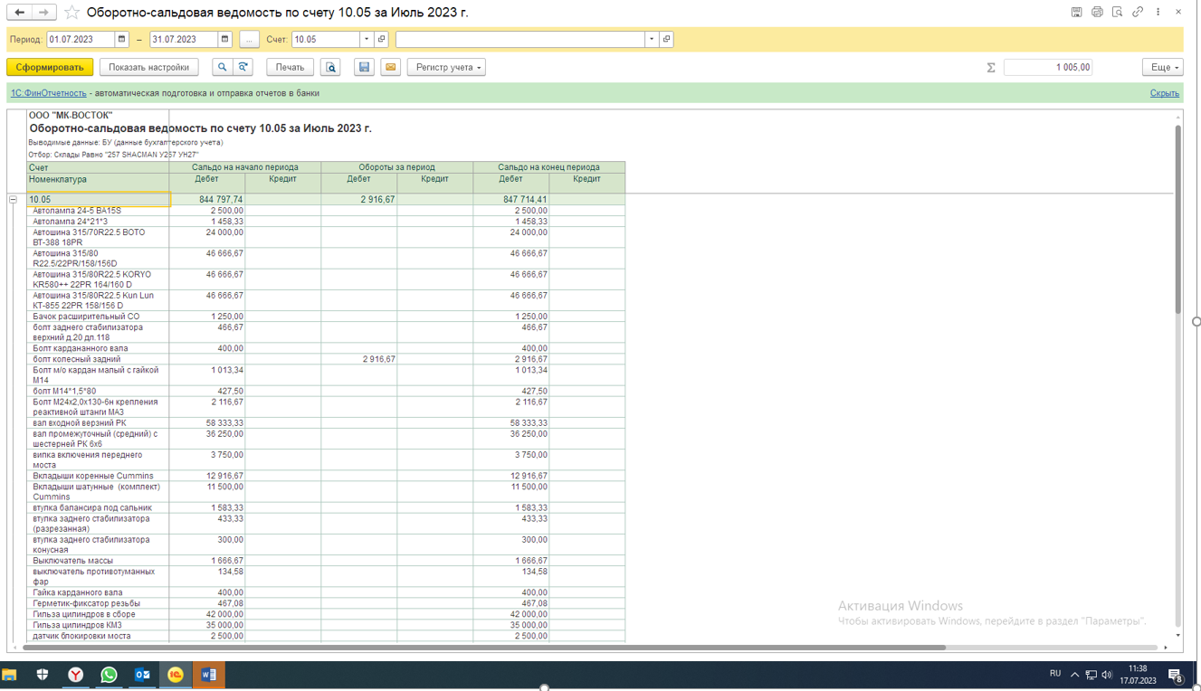Screen dimensions: 1201x691
Task: Open the three-dot options menu
Action: pyautogui.click(x=1158, y=12)
